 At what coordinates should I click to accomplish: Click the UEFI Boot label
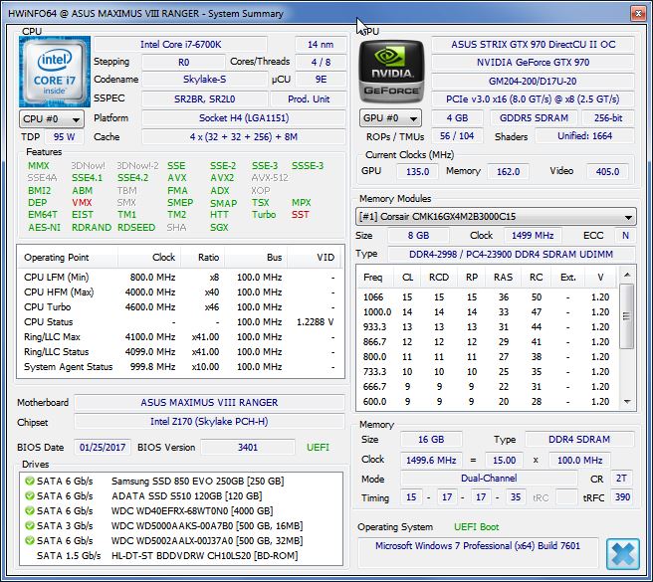pos(477,527)
